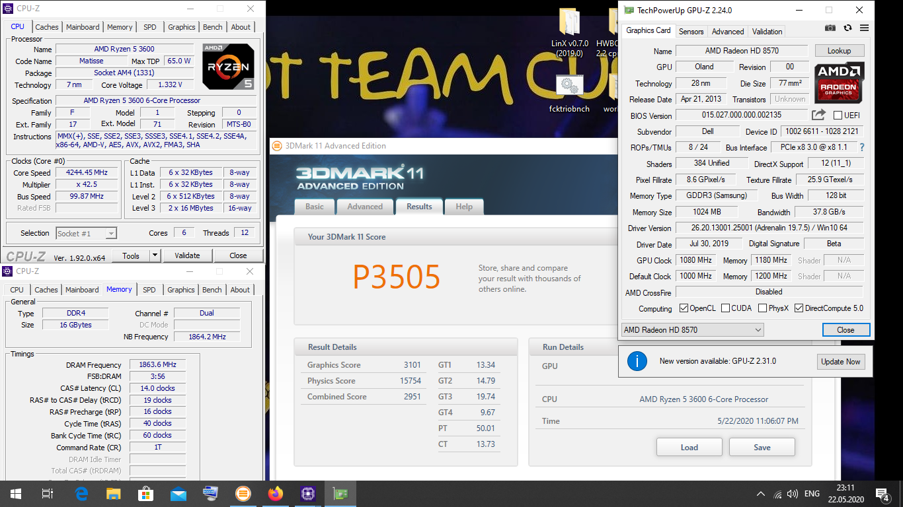Select the Help tab in 3DMark 11
This screenshot has width=903, height=507.
point(464,207)
